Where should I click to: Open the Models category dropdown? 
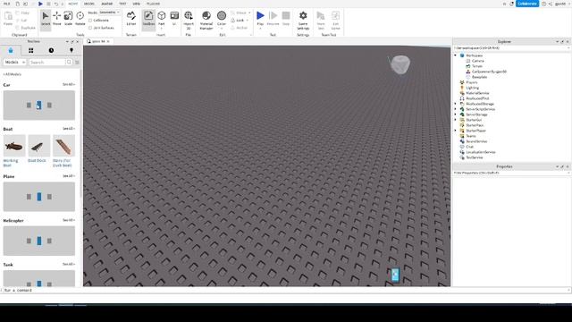[x=14, y=63]
